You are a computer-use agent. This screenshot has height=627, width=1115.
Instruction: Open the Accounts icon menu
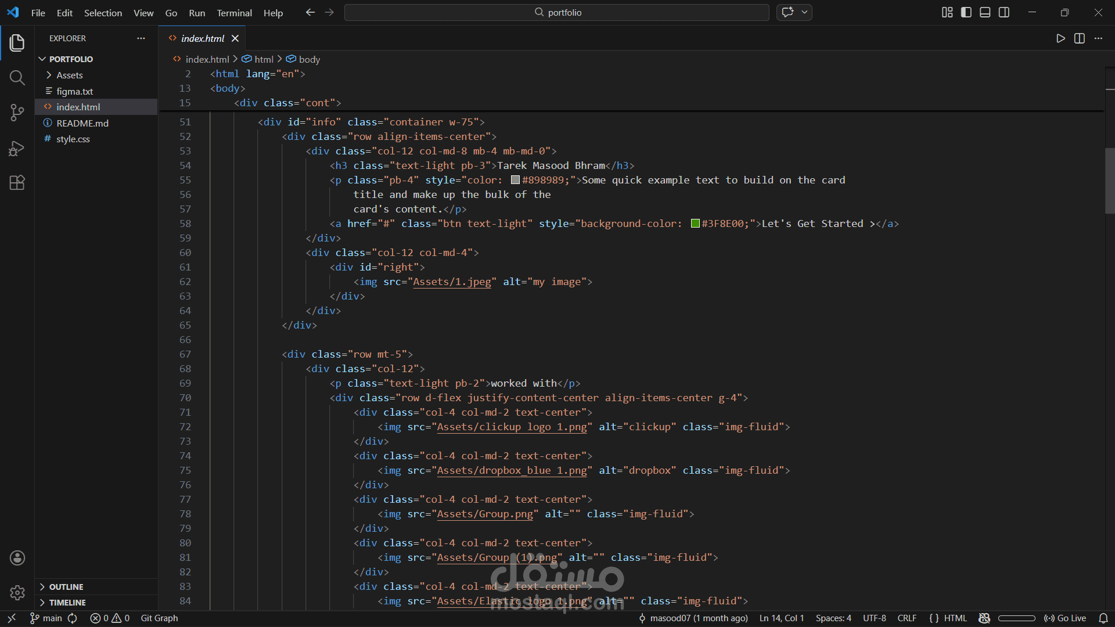[17, 558]
